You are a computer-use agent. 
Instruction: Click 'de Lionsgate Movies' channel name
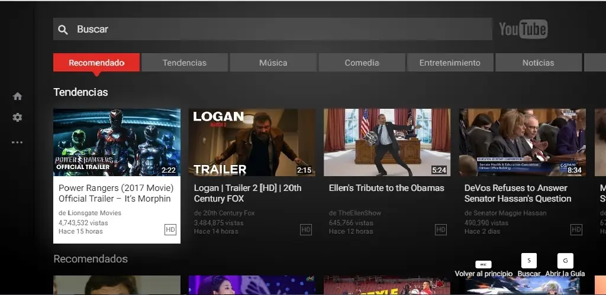pyautogui.click(x=90, y=213)
